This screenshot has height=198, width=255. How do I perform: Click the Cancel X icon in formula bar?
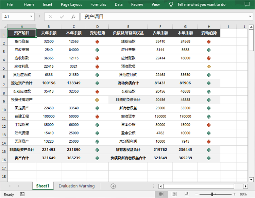pos(50,17)
